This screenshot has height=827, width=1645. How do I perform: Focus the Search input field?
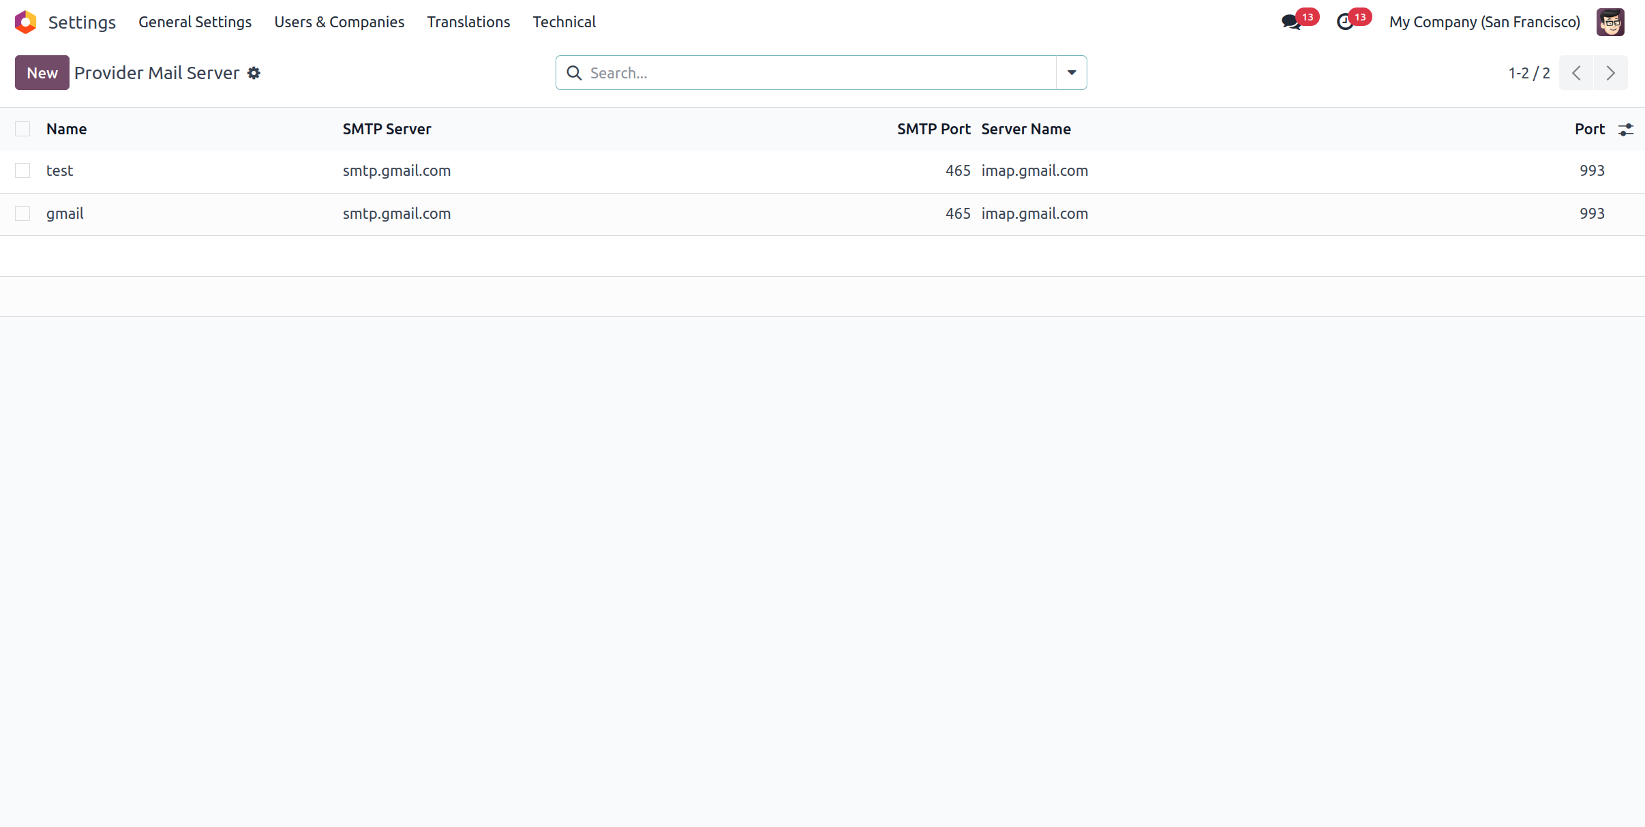(818, 73)
